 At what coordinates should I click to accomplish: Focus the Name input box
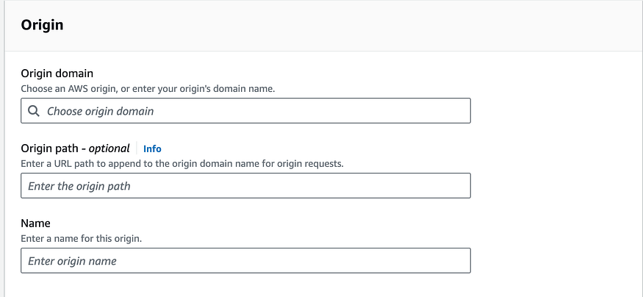(245, 261)
